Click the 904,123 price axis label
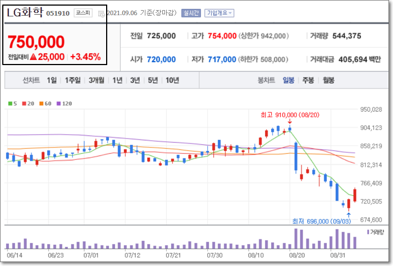The width and height of the screenshot is (393, 266). (371, 128)
